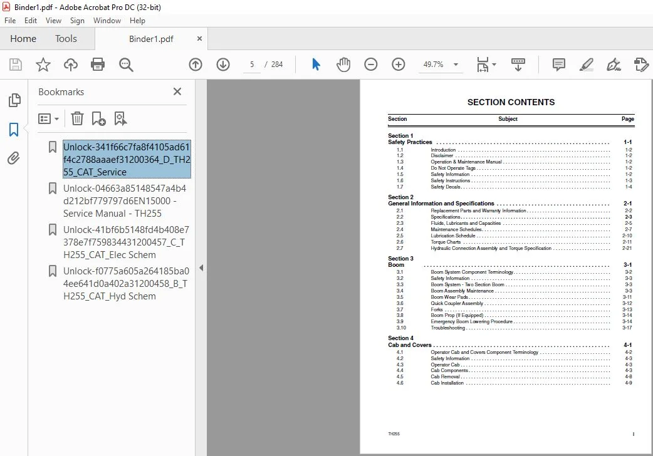Zoom out with the minus button
The width and height of the screenshot is (653, 456).
370,65
